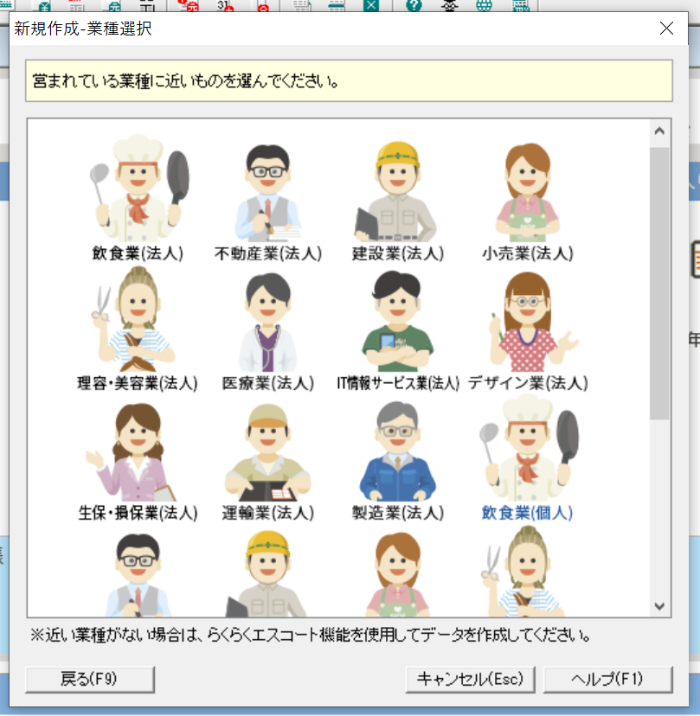The image size is (700, 716).
Task: Select 生保・損保業(法人) insurance icon
Action: (132, 452)
